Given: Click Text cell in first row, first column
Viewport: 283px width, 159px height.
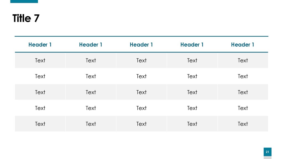Looking at the screenshot, I should pos(40,60).
